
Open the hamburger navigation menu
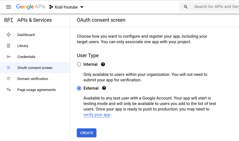[x=9, y=7]
